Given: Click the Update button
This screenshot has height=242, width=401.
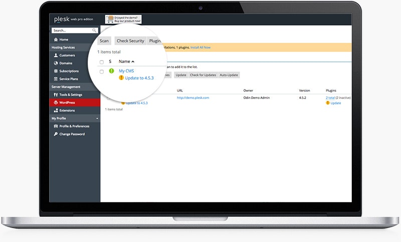Looking at the screenshot, I should 181,75.
